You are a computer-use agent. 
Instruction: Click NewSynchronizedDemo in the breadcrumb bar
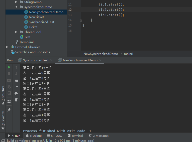(101, 54)
